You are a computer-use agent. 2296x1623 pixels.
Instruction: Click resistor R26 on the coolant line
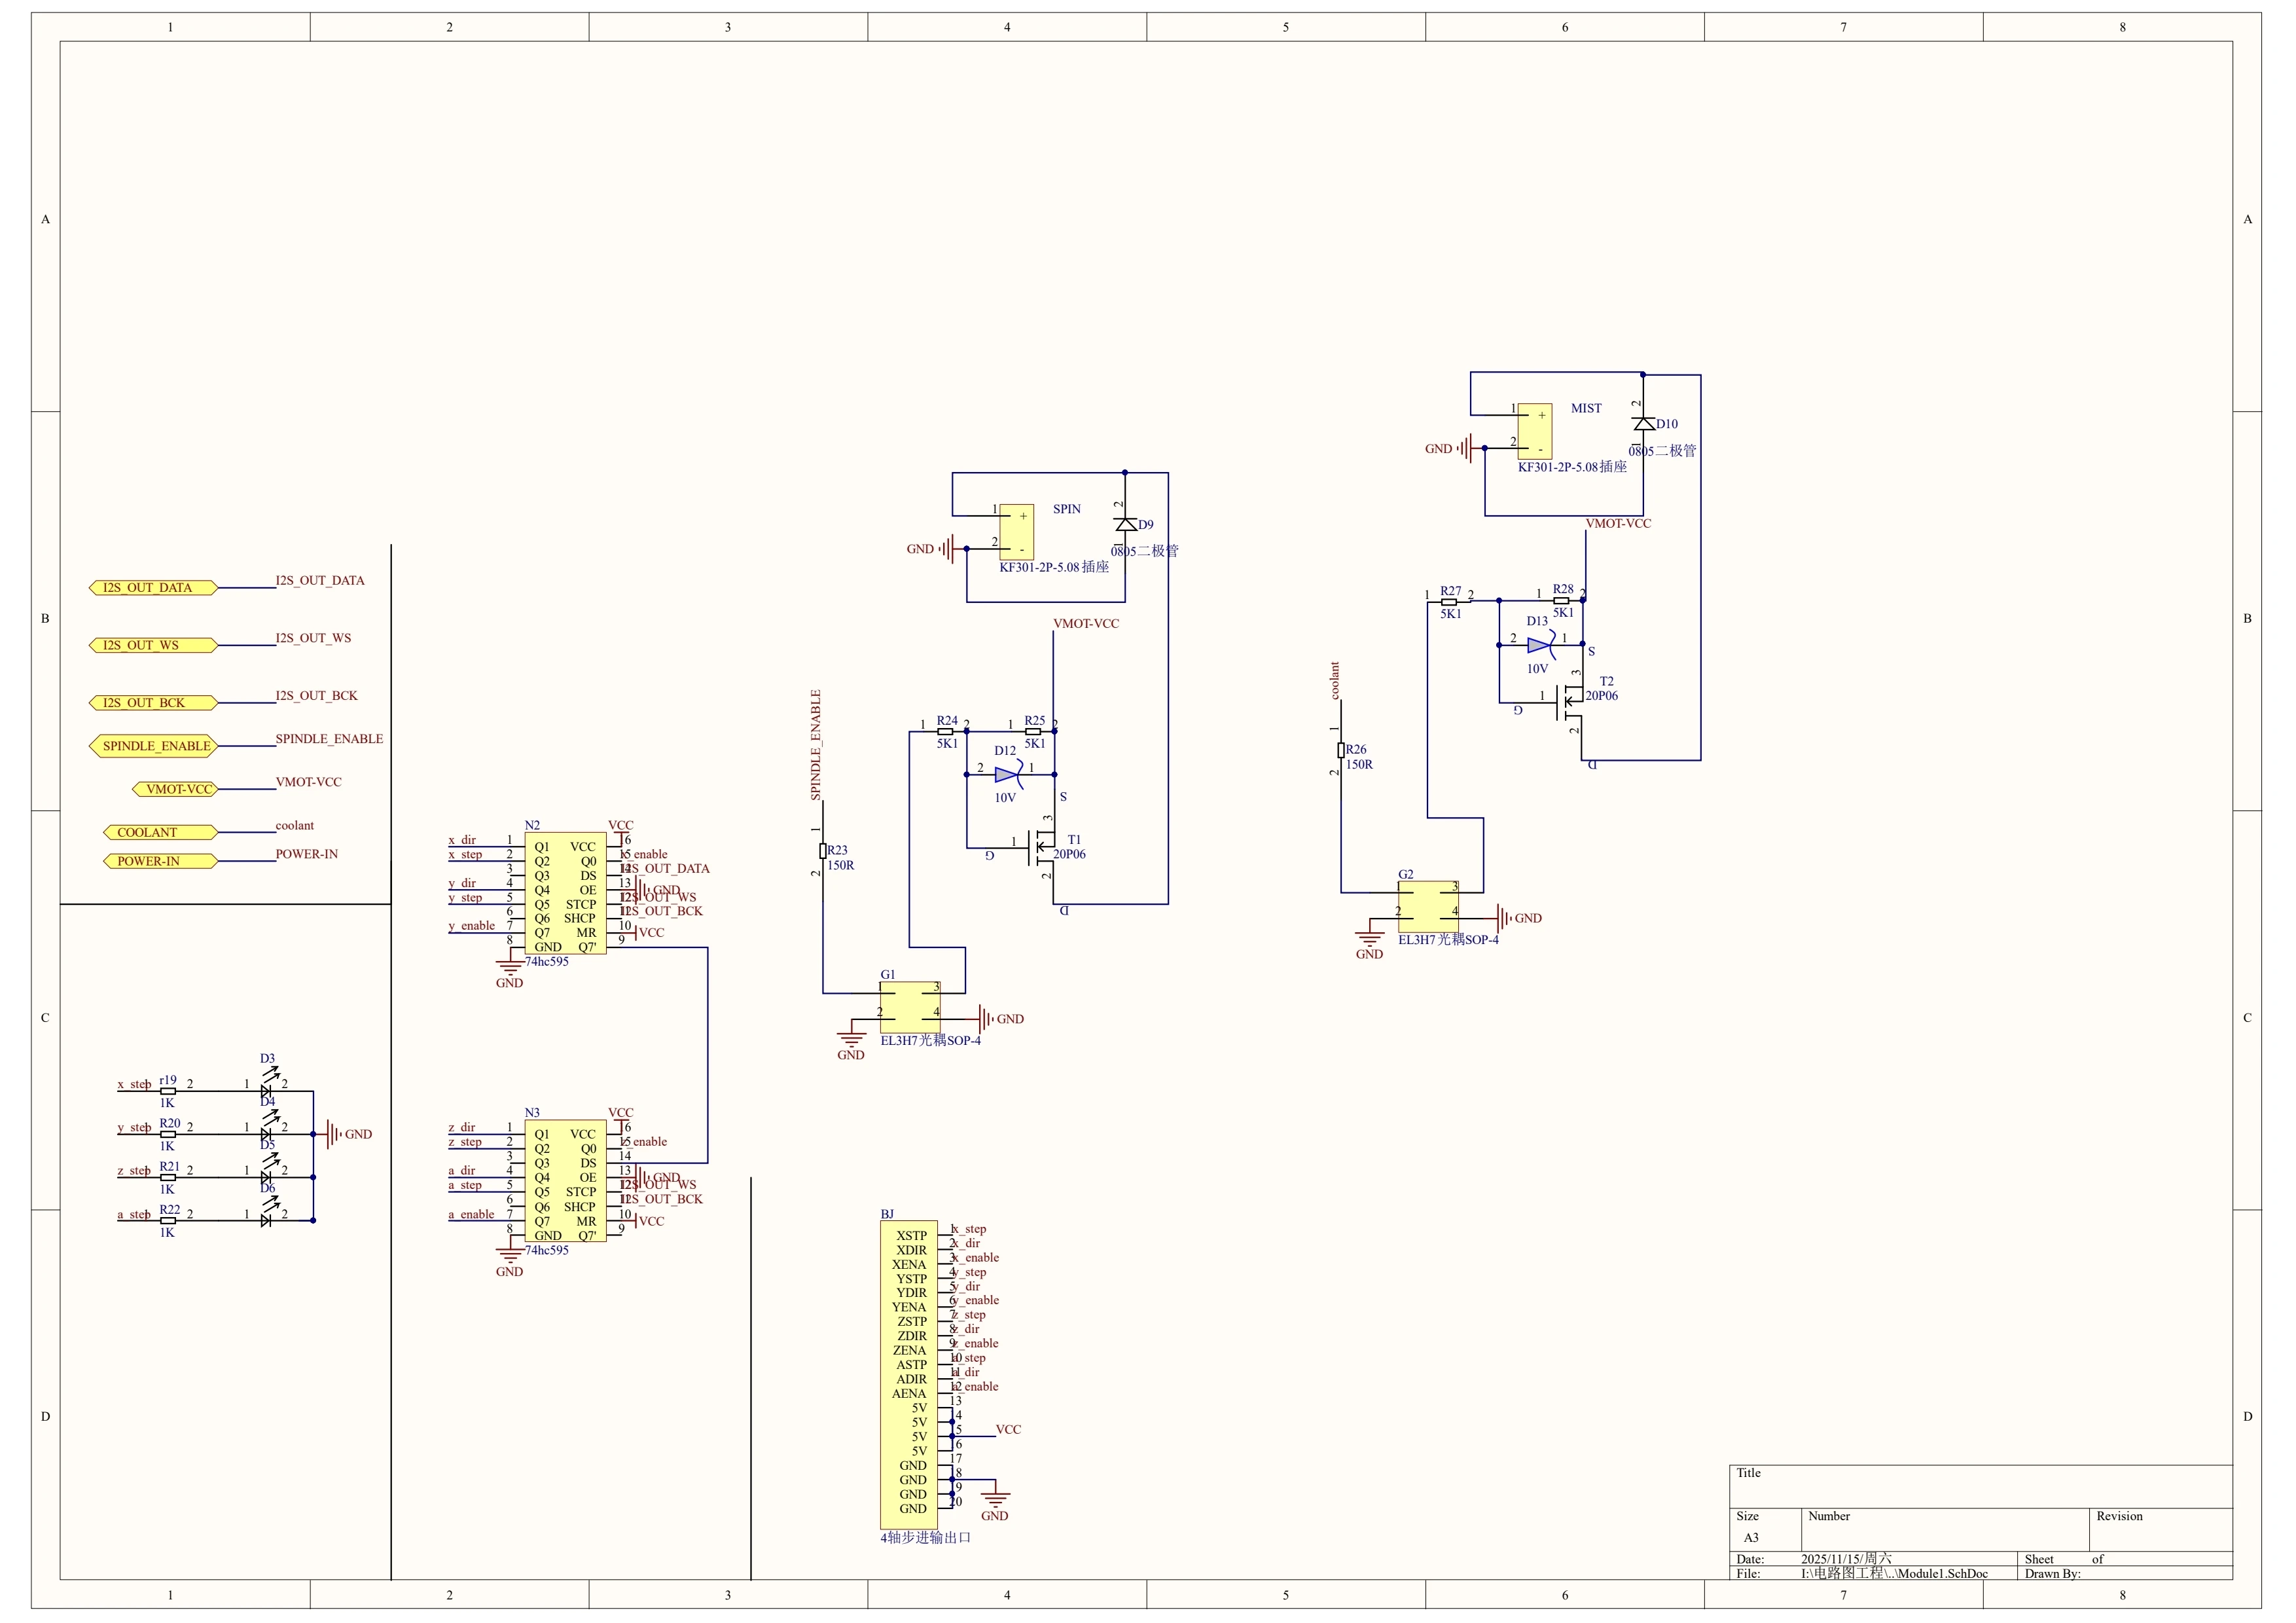pos(1341,750)
